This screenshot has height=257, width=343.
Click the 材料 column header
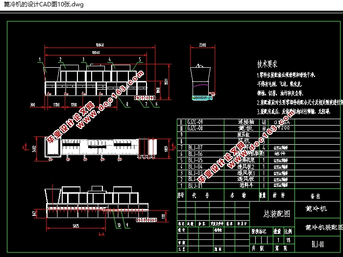278,195
